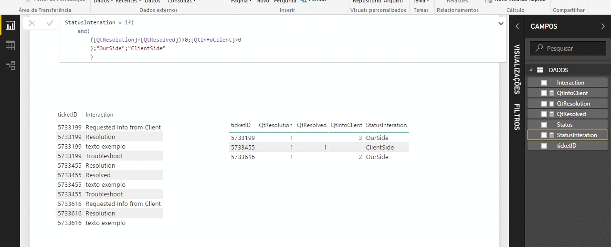Select 'Troubleshoot' cell for ticket 5733455
Viewport: 611px width, 247px height.
tap(104, 194)
